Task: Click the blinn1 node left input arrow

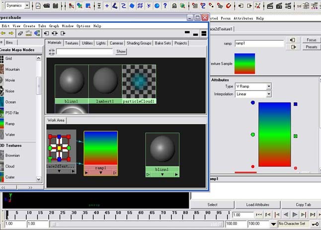Action: click(x=148, y=174)
